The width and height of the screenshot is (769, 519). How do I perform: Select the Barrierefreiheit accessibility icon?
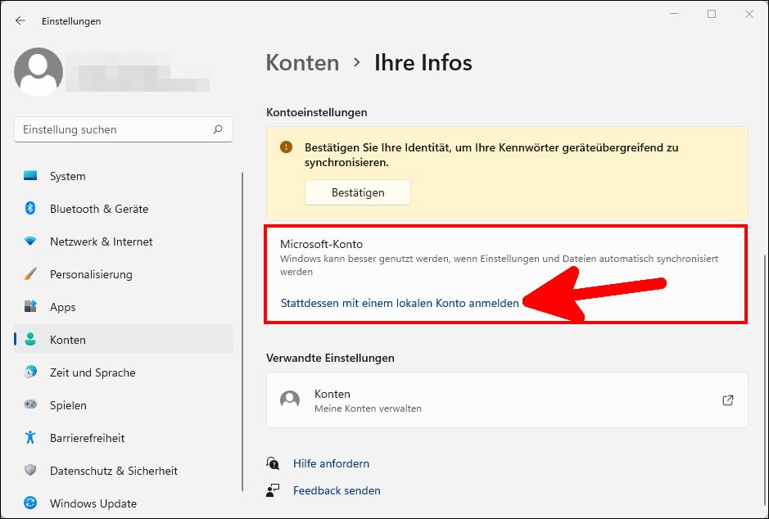pyautogui.click(x=30, y=438)
